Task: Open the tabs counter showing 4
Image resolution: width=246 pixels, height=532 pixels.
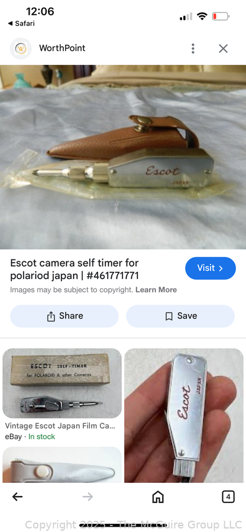Action: click(228, 497)
